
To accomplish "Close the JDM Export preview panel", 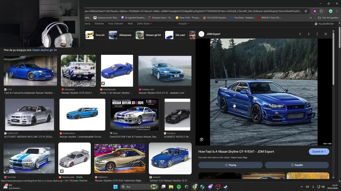I will [326, 34].
